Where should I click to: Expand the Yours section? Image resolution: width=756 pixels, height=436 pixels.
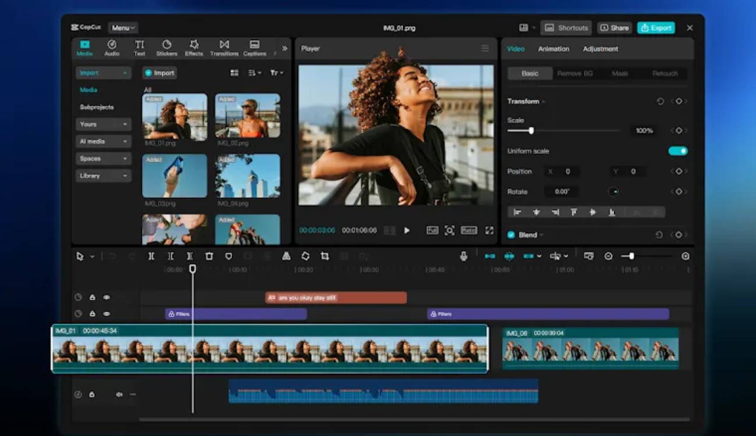[x=104, y=124]
